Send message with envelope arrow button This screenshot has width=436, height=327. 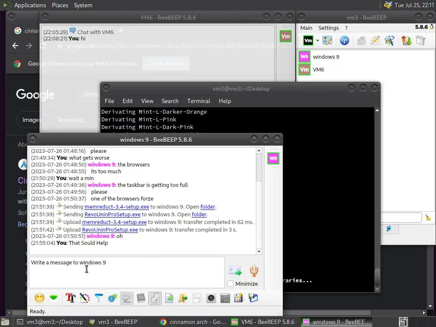(x=235, y=270)
